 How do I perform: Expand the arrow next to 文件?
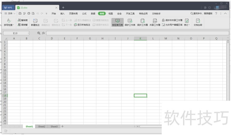[14, 14]
